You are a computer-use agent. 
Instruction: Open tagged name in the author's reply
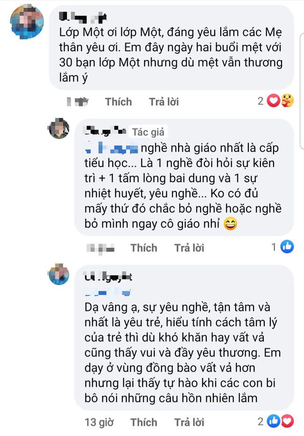click(x=111, y=148)
